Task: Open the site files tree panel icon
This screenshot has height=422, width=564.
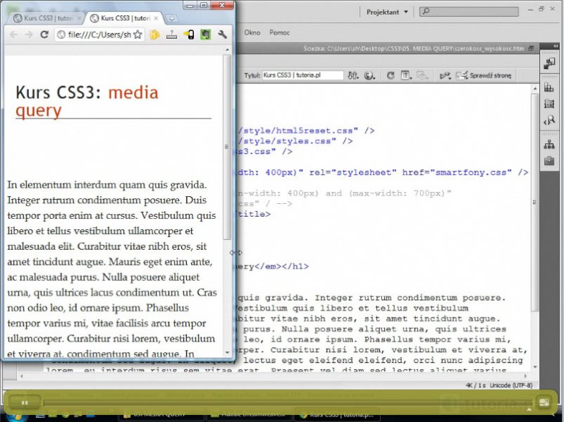Action: 549,145
